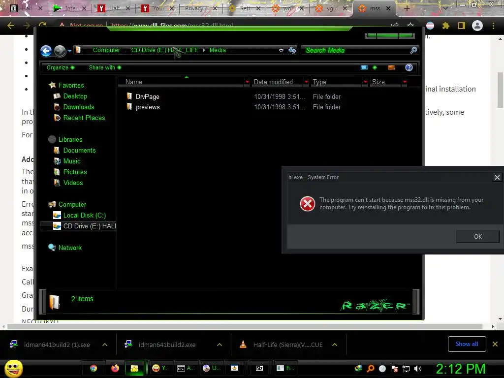Click OK in the hl.exe System Error dialog
504x378 pixels.
477,237
